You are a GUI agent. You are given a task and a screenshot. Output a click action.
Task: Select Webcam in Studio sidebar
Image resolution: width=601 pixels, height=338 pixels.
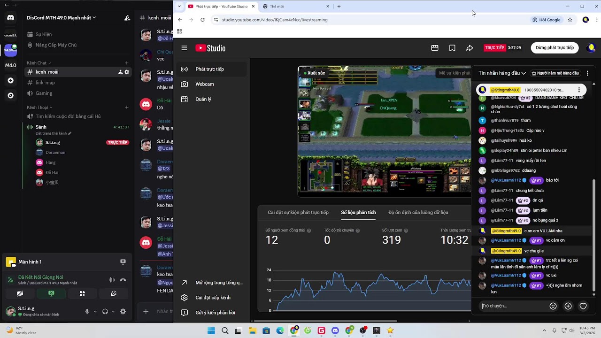(x=211, y=84)
